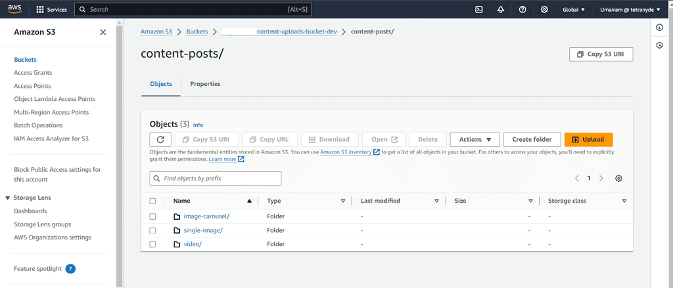Open Storage Lens Dashboards

coord(30,211)
